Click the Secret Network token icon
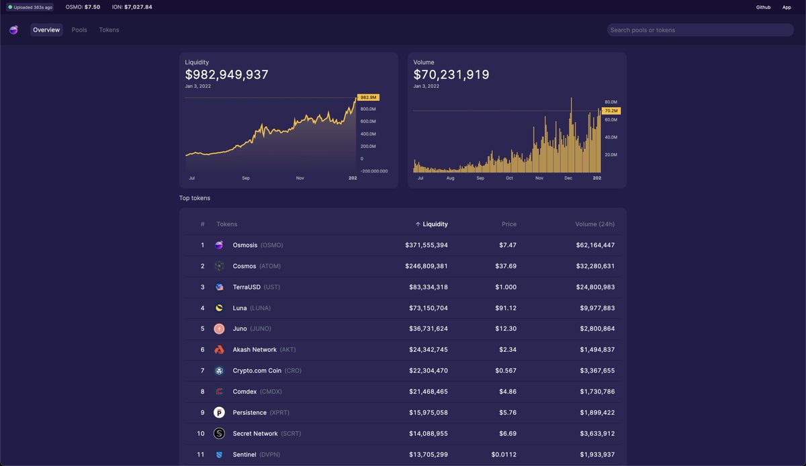 point(219,433)
